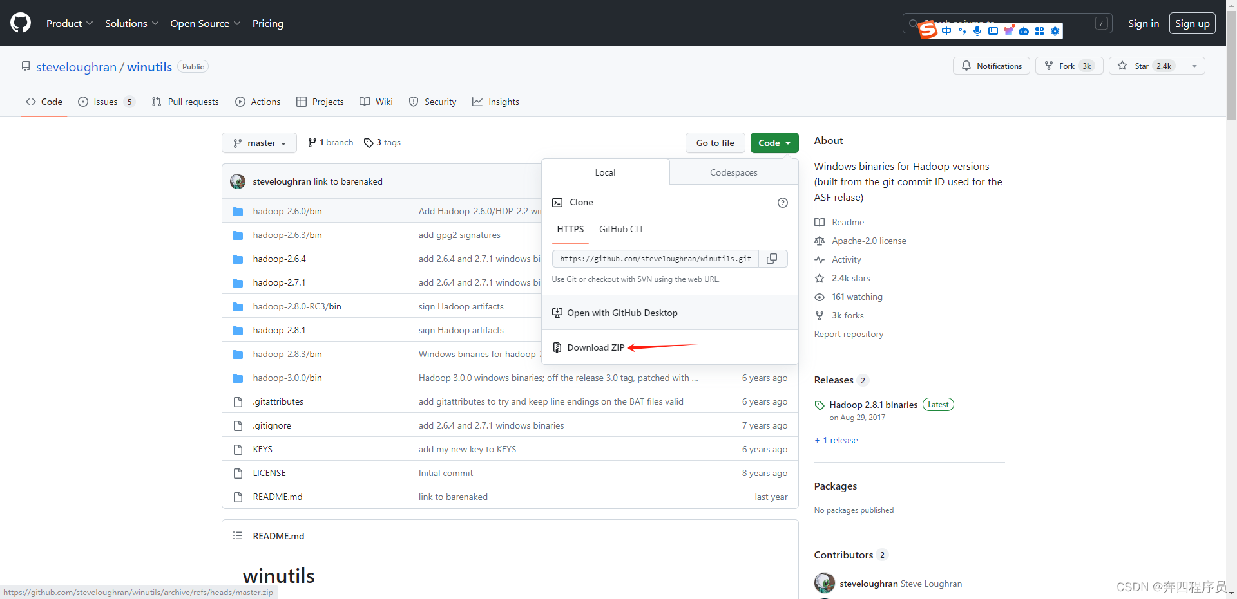Toggle the green Code dropdown button
The width and height of the screenshot is (1237, 599).
tap(774, 143)
